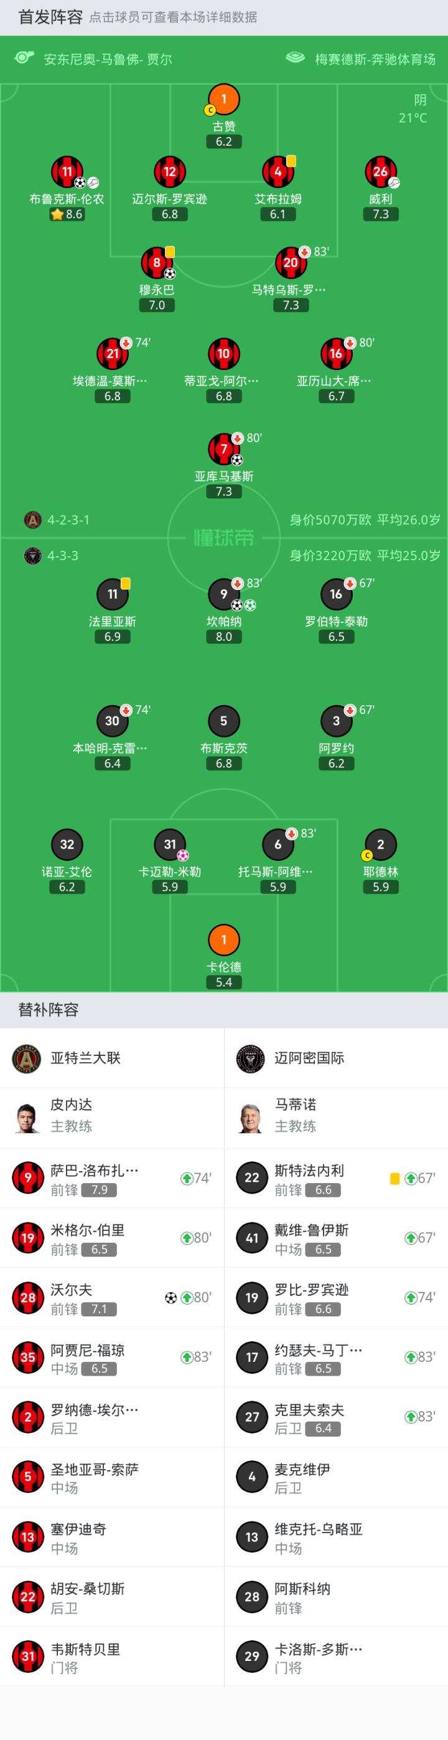This screenshot has height=1740, width=448.
Task: Open goalkeeper 古赞's number 1 jersey
Action: pos(223,99)
